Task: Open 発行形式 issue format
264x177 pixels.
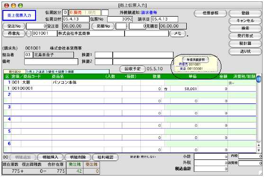Action: 245,36
